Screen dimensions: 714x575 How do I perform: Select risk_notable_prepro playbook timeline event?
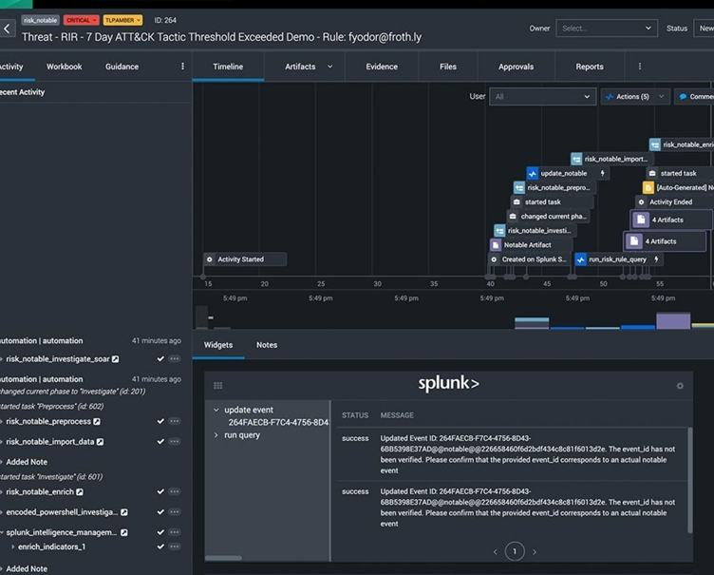pyautogui.click(x=554, y=188)
